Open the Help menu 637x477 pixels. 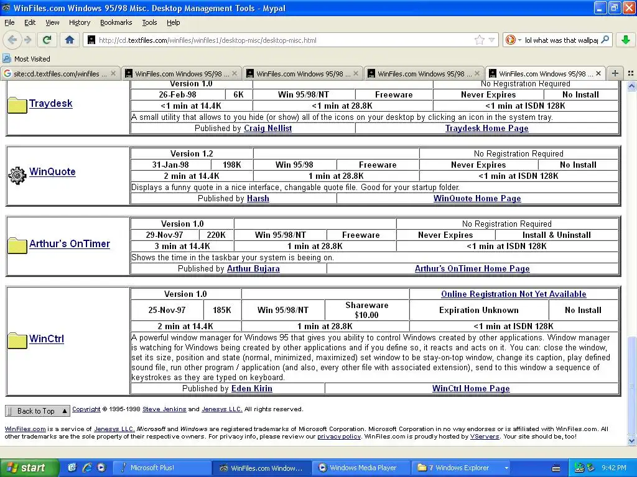click(x=173, y=22)
